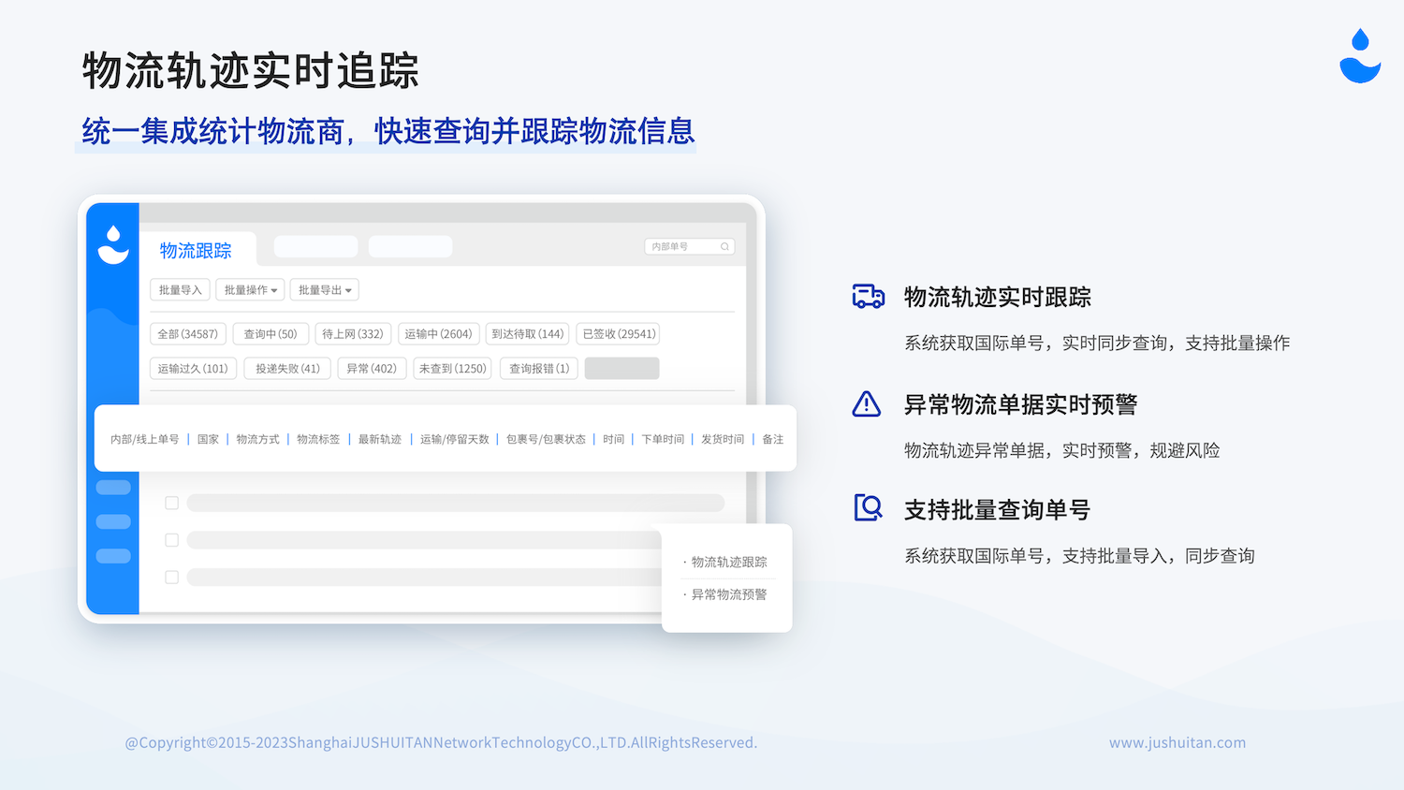Filter by 投递失败 (41)
The width and height of the screenshot is (1404, 790).
point(287,369)
